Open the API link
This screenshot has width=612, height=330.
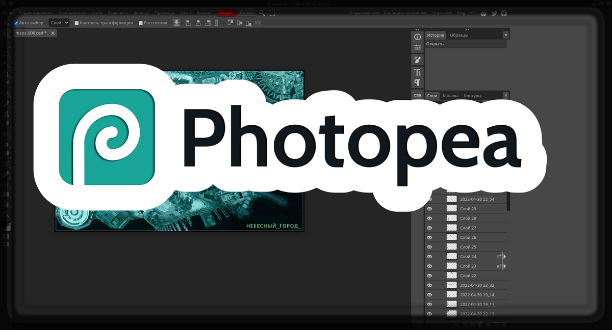473,13
